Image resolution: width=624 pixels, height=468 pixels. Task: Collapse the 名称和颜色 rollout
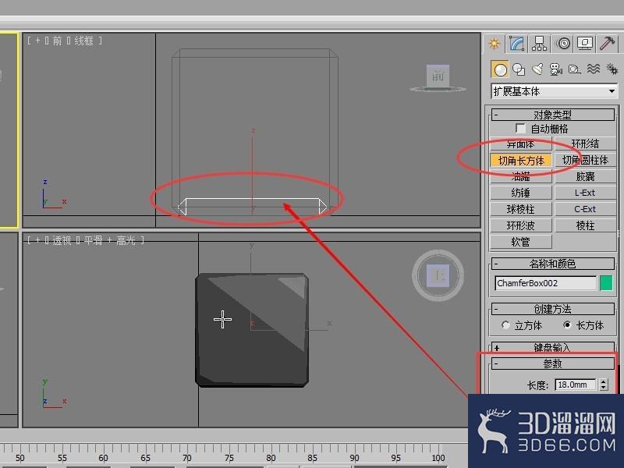[553, 264]
